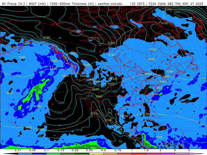Select the 0.05 legend value
This screenshot has height=155, width=207.
click(32, 150)
